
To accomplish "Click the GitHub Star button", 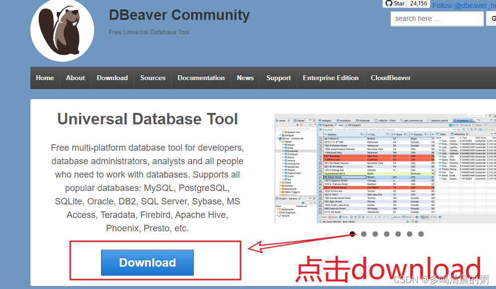I will coord(394,3).
